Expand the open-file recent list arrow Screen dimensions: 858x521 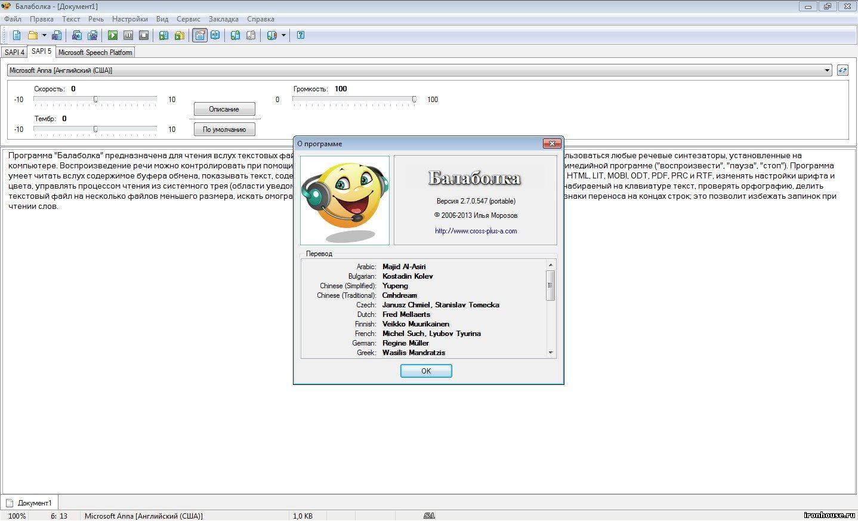(x=44, y=35)
